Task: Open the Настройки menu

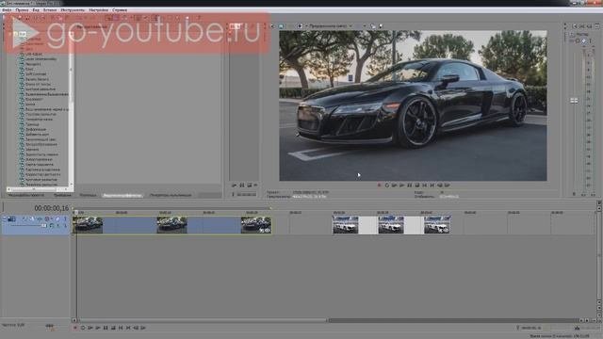Action: click(x=98, y=10)
